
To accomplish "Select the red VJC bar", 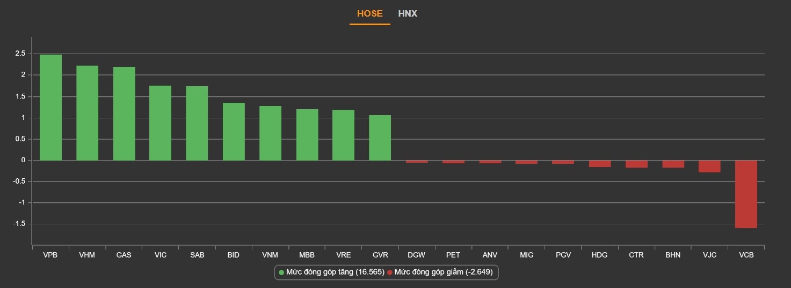I will (709, 166).
